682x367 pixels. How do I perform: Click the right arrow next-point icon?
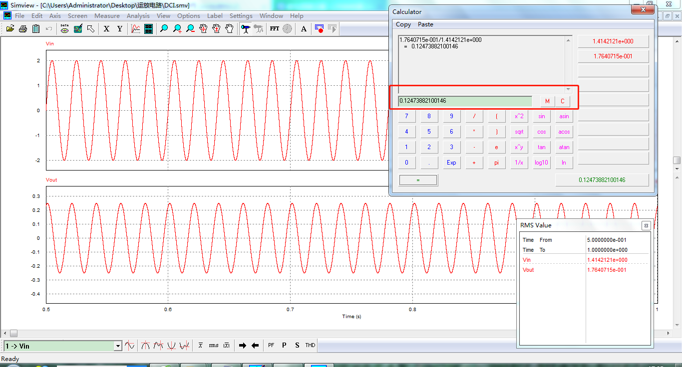click(243, 345)
